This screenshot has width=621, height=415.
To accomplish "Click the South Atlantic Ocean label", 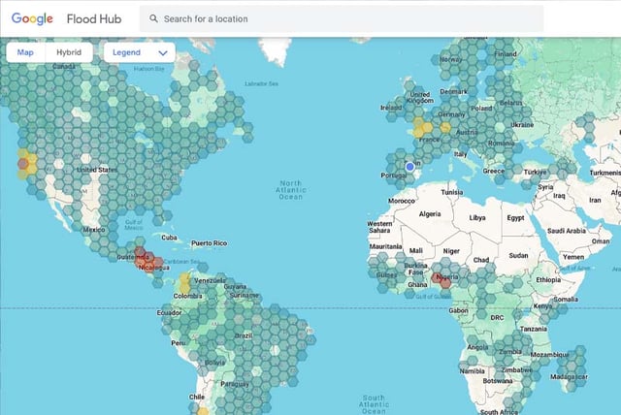I will pyautogui.click(x=374, y=404).
